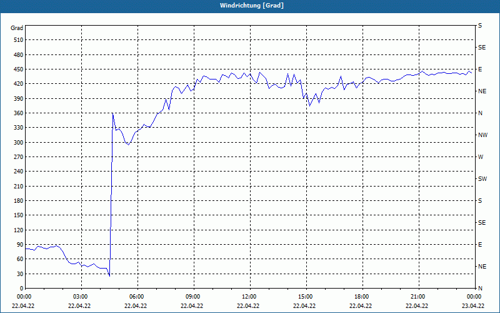Click the '22.04.22' date under 18:00
Screen dimensions: 500x313
[x=361, y=306]
